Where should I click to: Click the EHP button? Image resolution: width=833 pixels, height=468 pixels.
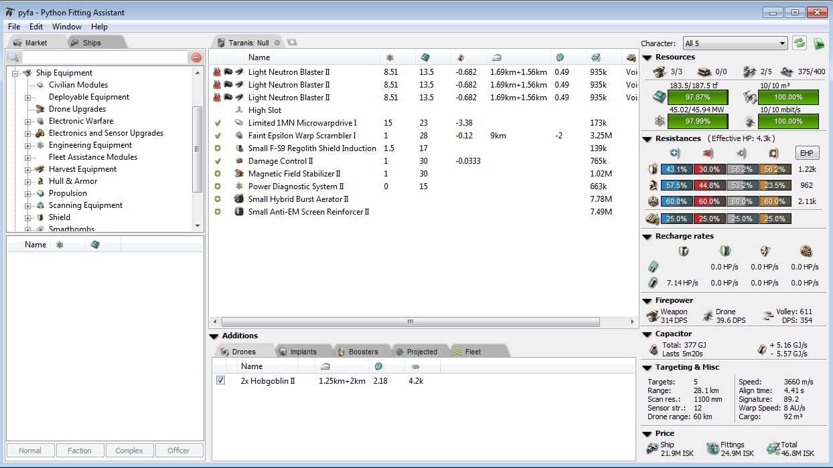(807, 152)
